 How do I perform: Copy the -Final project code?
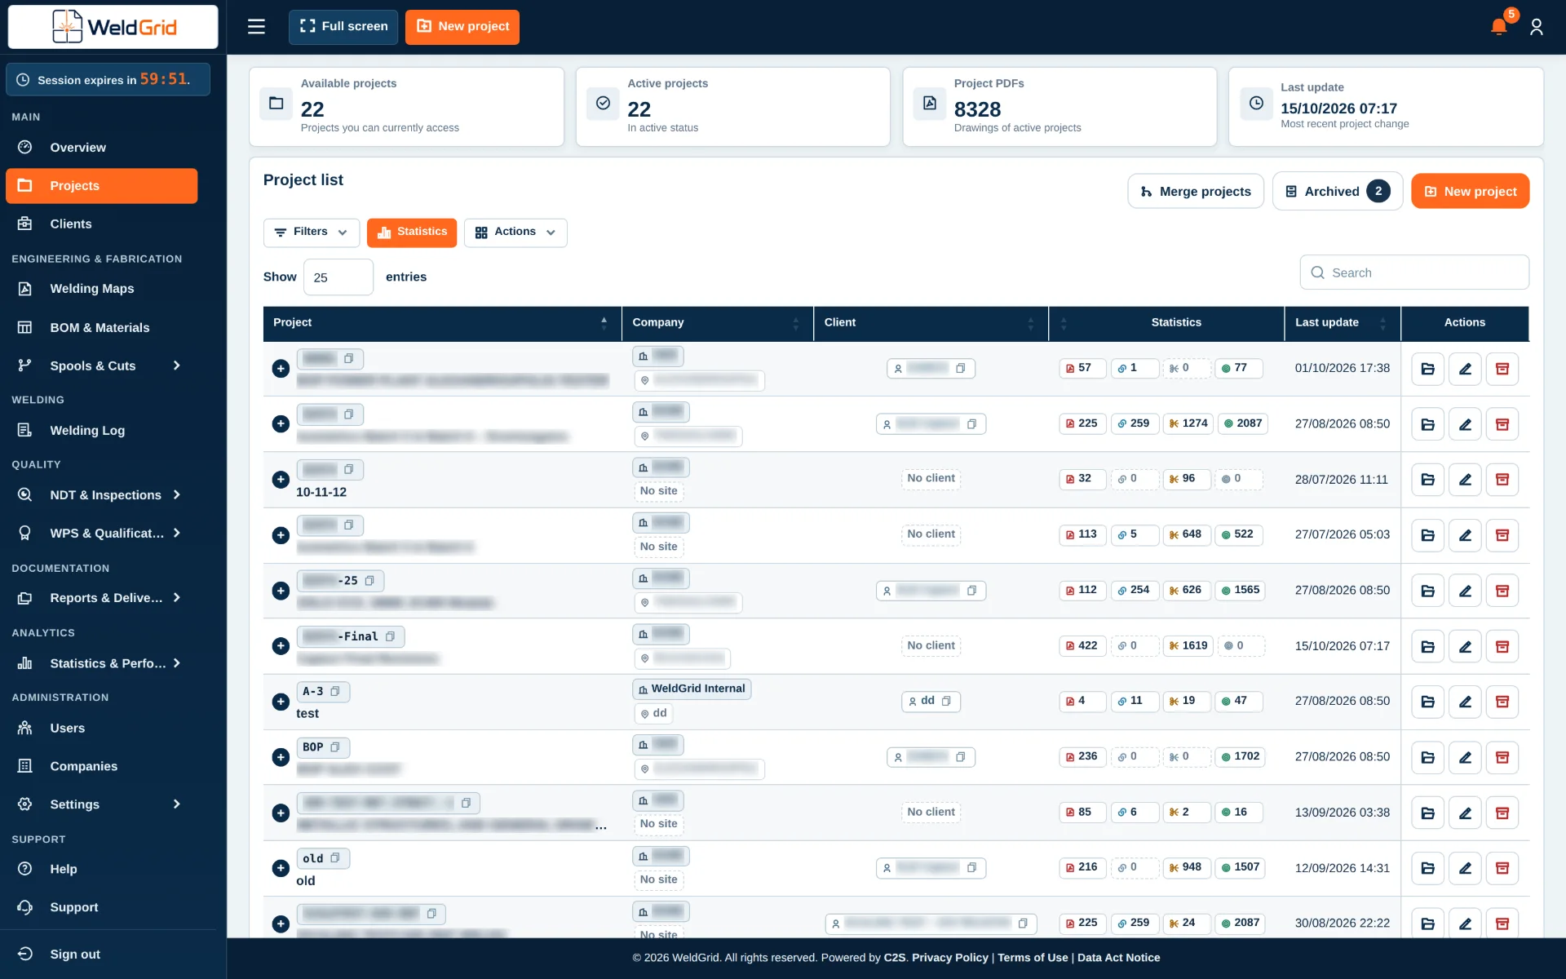[390, 636]
